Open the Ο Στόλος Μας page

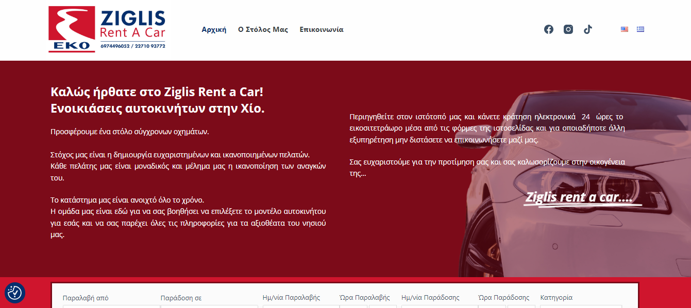pos(263,30)
